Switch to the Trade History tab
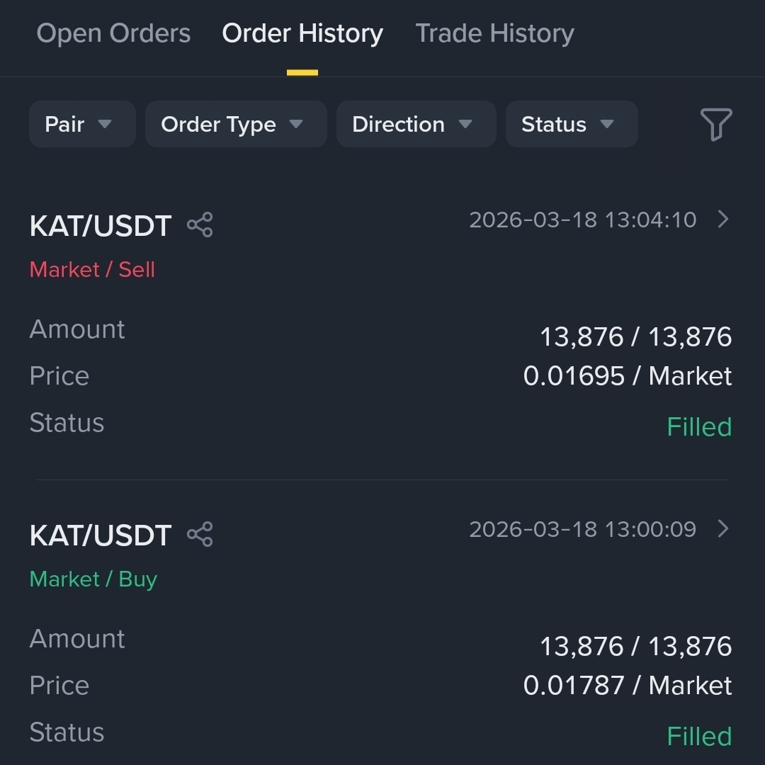Screen dimensions: 765x765 tap(494, 33)
